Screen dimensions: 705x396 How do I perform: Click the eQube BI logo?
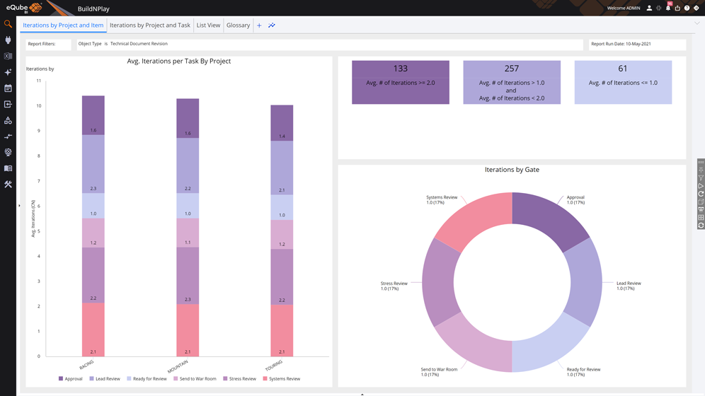24,8
